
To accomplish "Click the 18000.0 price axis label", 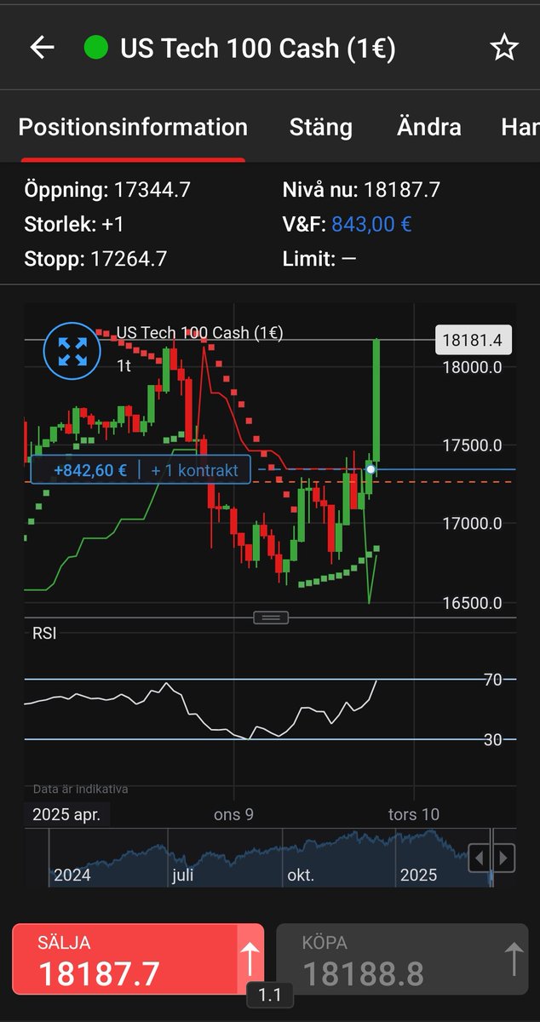I will (x=471, y=367).
